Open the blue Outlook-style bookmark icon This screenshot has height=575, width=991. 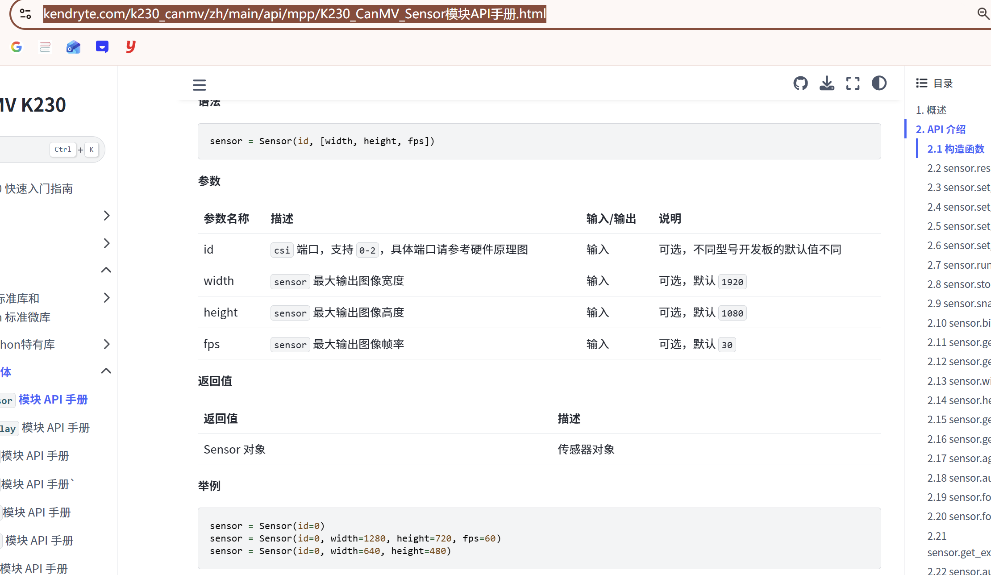(x=74, y=47)
